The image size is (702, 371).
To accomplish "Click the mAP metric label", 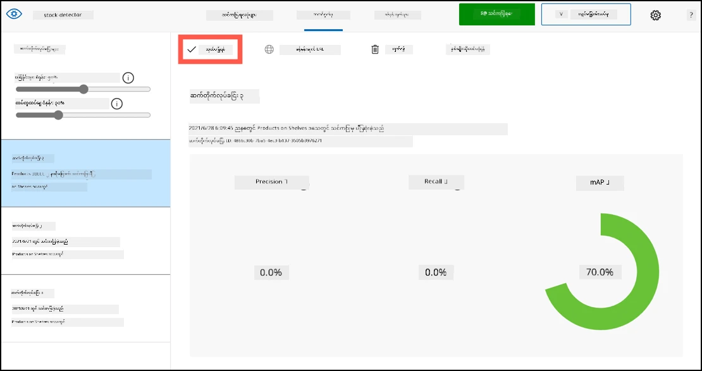I will [x=600, y=183].
